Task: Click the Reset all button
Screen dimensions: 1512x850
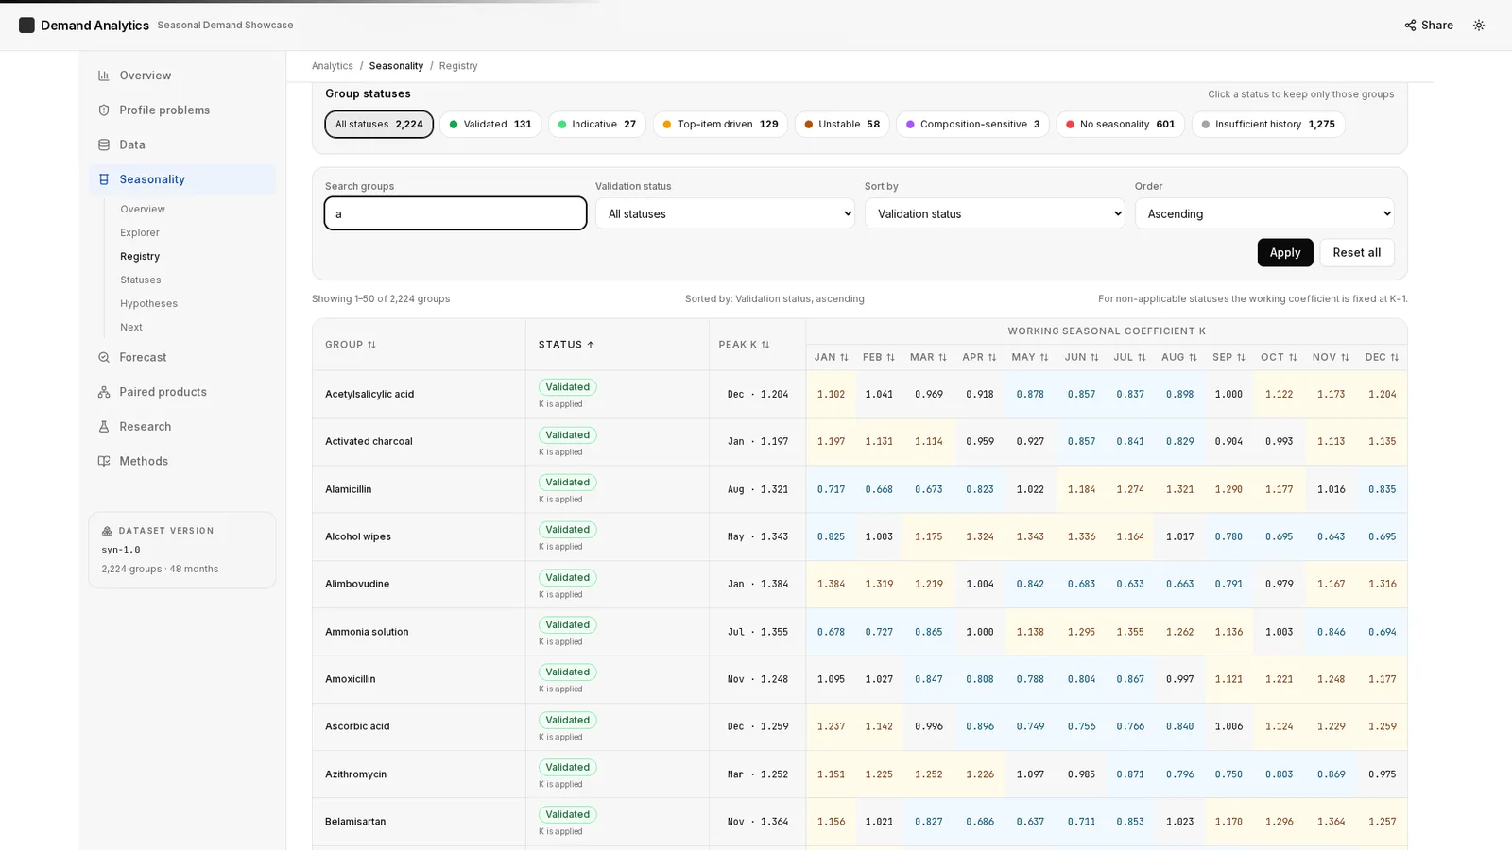Action: (x=1356, y=252)
